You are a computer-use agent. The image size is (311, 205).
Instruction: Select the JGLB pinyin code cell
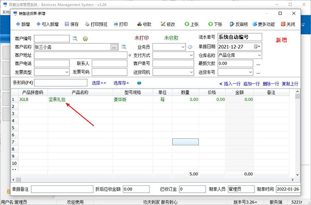point(33,99)
